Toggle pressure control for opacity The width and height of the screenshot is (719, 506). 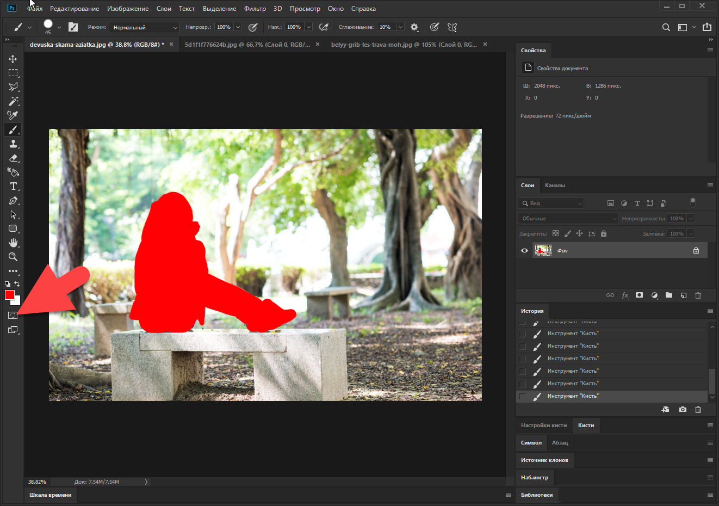click(x=253, y=27)
